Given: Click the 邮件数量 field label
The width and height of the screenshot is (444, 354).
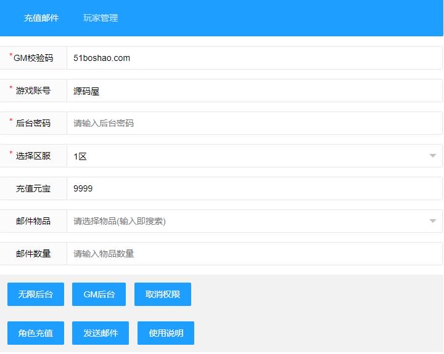Looking at the screenshot, I should [x=33, y=254].
